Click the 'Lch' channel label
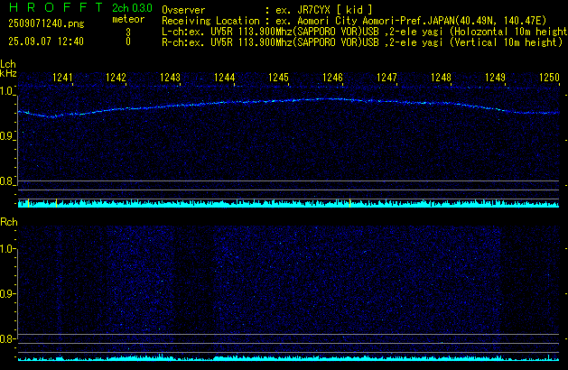568x370 pixels. pyautogui.click(x=8, y=64)
